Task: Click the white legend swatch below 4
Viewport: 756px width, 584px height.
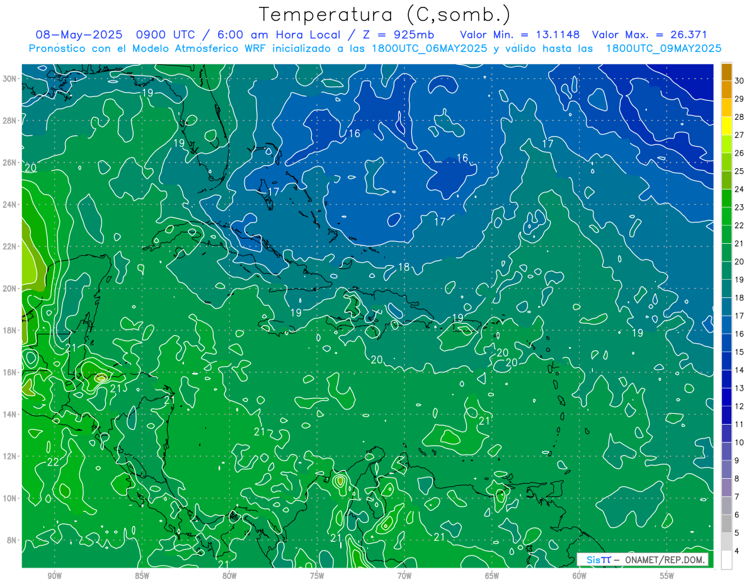Action: pyautogui.click(x=726, y=560)
